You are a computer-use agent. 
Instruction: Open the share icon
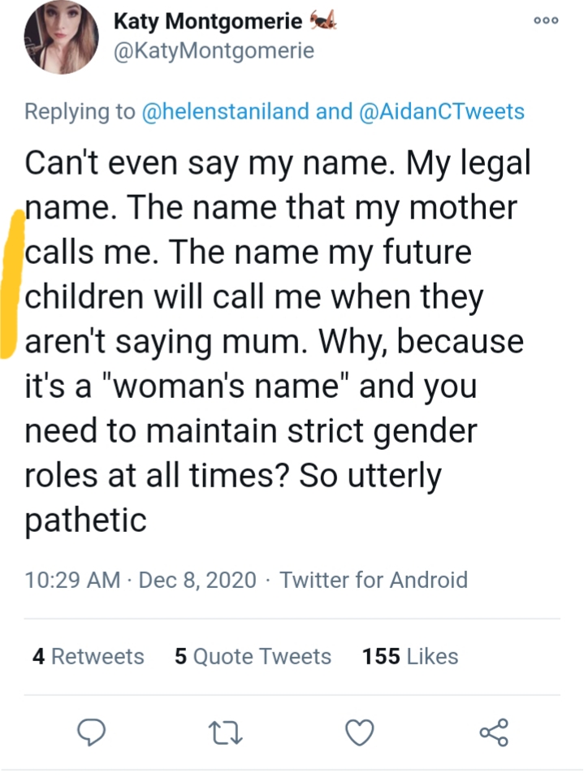[x=494, y=733]
